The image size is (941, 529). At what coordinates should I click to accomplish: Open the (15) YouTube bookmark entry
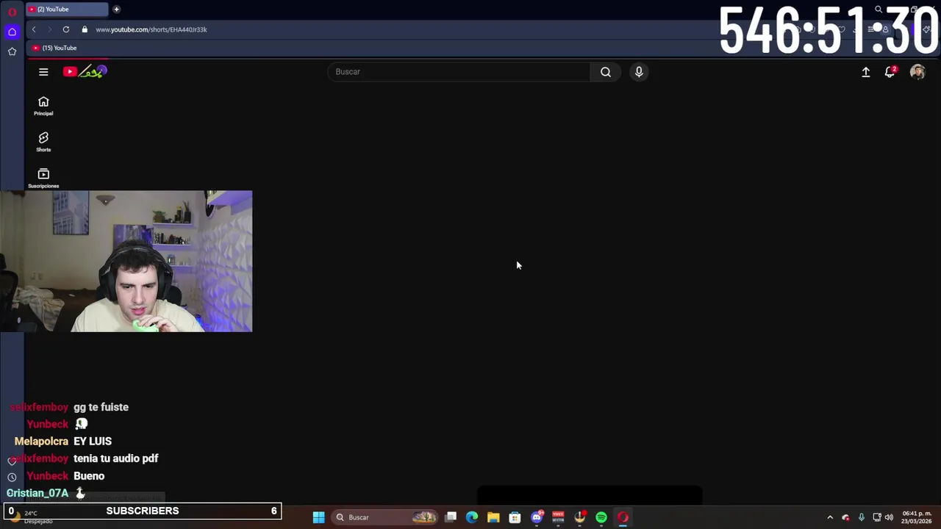54,48
